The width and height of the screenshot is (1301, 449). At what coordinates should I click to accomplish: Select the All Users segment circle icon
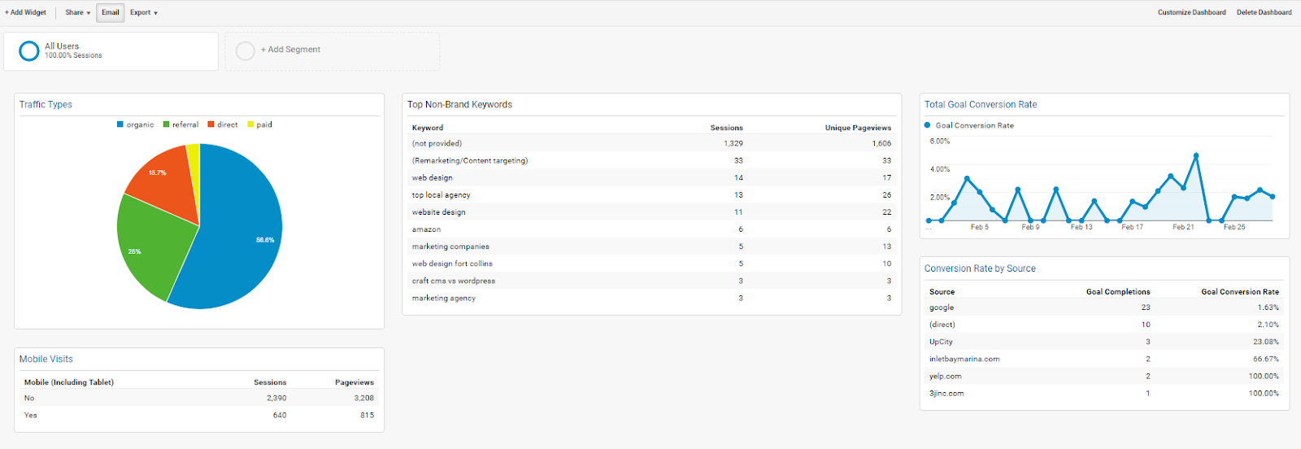pos(29,51)
